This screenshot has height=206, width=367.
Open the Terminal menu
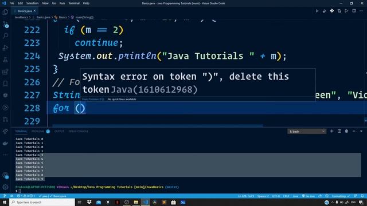pos(74,3)
